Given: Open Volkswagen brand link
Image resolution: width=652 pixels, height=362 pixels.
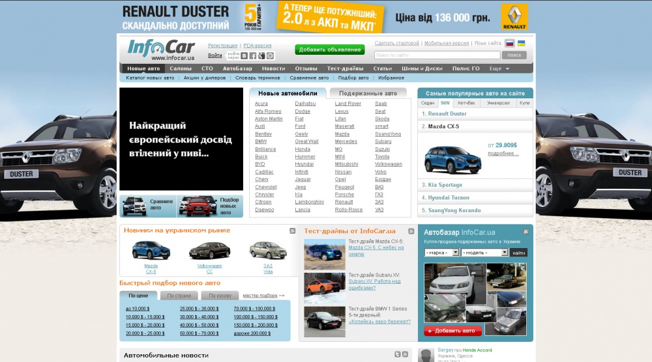Looking at the screenshot, I should click(389, 164).
